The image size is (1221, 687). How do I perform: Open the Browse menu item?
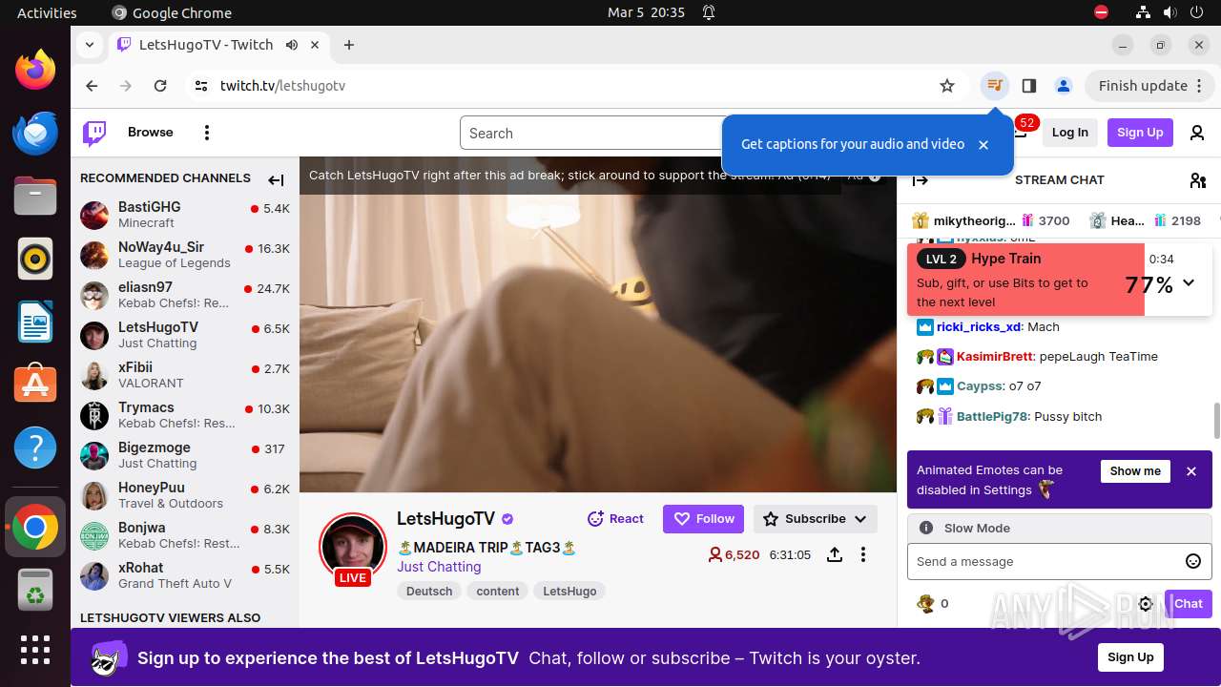151,133
